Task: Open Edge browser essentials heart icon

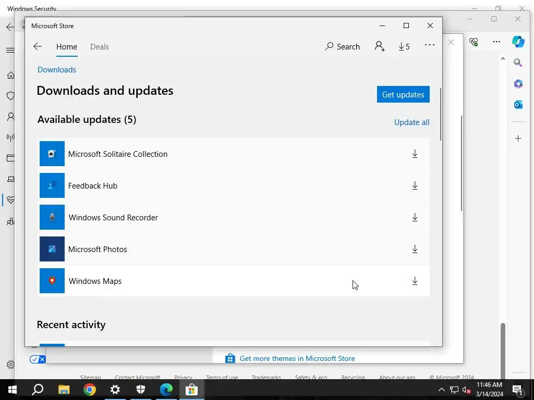Action: [474, 42]
